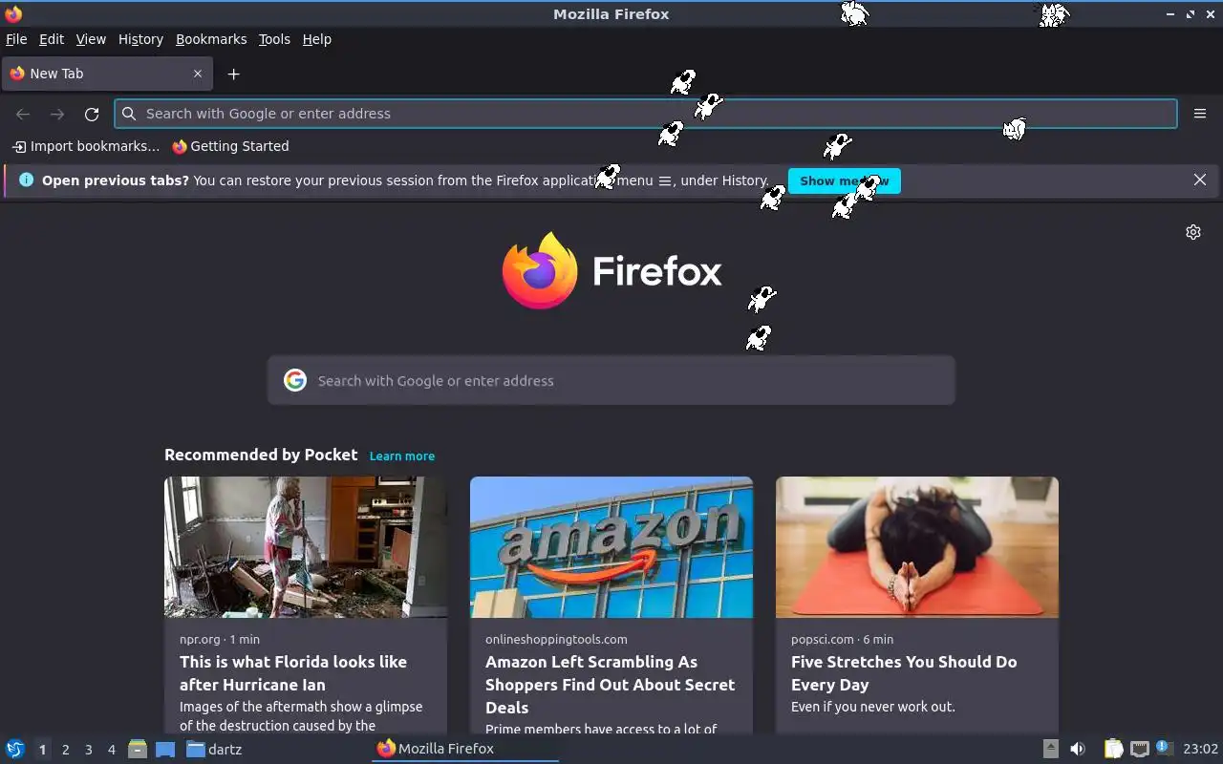Open the volume speaker tray icon
Screen dimensions: 1223x764
point(1078,749)
